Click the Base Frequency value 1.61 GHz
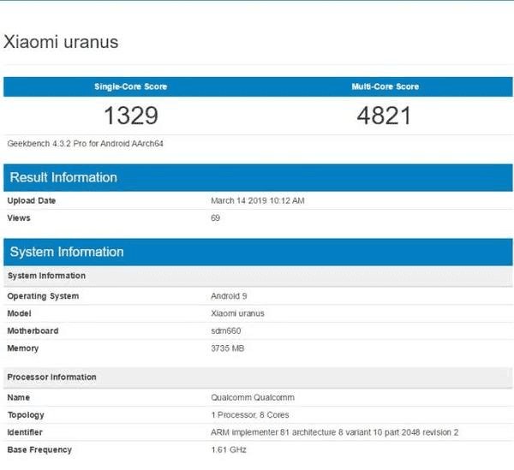The image size is (514, 470). pos(229,449)
